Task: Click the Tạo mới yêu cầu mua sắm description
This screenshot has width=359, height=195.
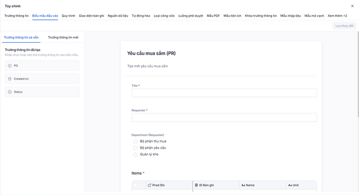Action: tap(147, 66)
